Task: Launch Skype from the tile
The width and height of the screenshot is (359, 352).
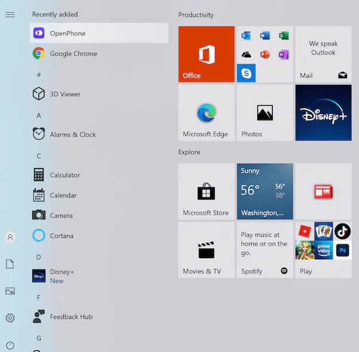Action: [x=246, y=73]
